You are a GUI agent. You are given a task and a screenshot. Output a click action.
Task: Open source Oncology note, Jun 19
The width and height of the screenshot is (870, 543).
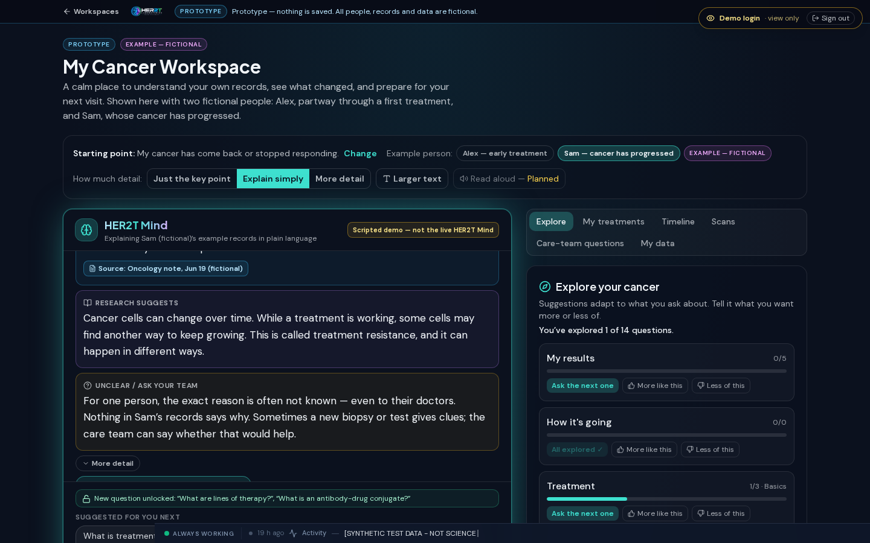[x=166, y=268]
